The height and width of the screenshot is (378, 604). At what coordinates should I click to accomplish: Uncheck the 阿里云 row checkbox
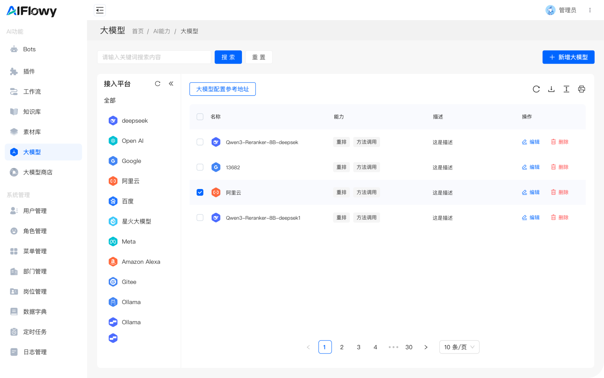[x=200, y=192]
